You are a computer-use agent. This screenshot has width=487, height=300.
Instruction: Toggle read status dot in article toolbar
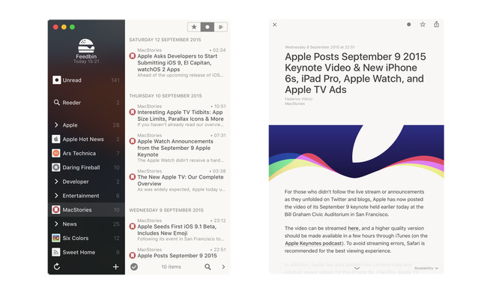click(x=409, y=24)
